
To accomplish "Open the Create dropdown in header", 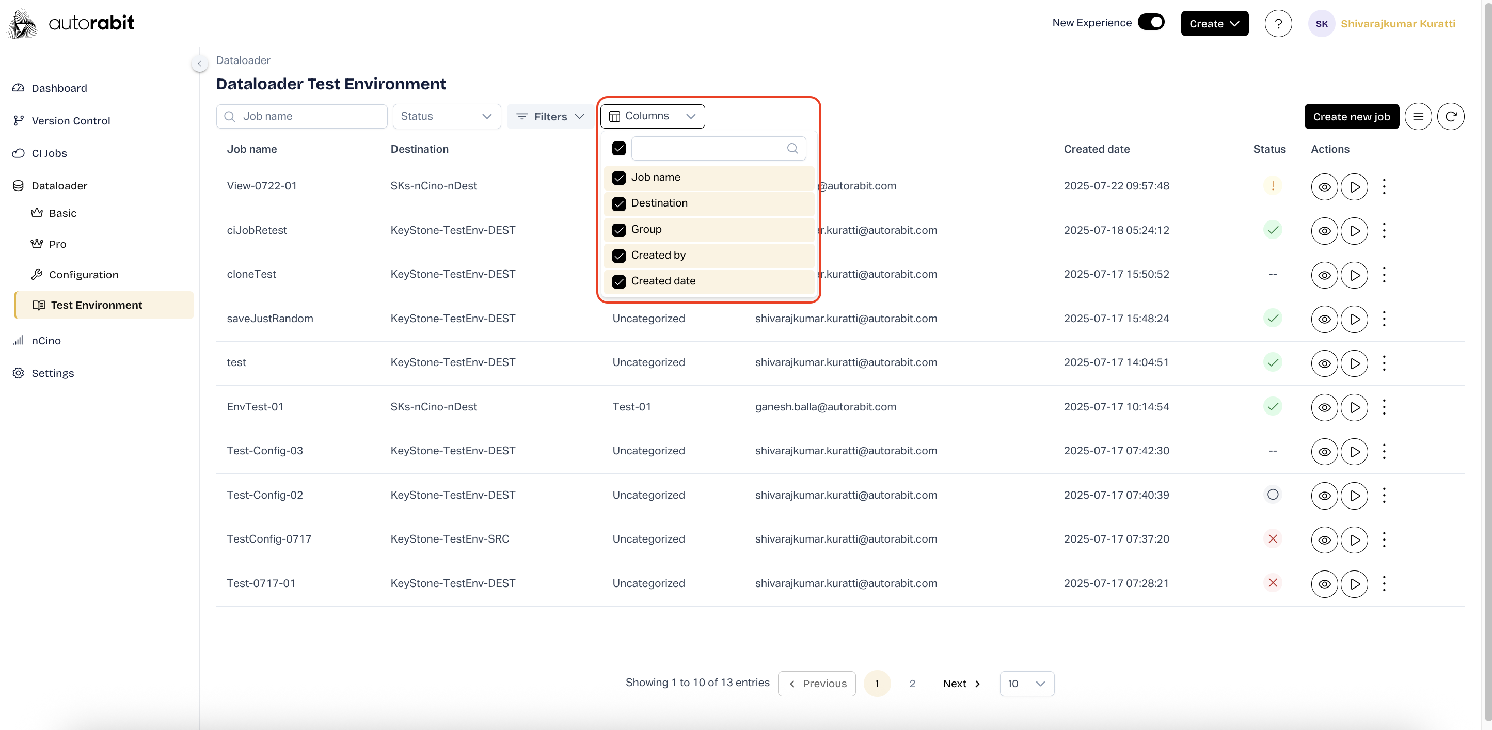I will [x=1214, y=24].
